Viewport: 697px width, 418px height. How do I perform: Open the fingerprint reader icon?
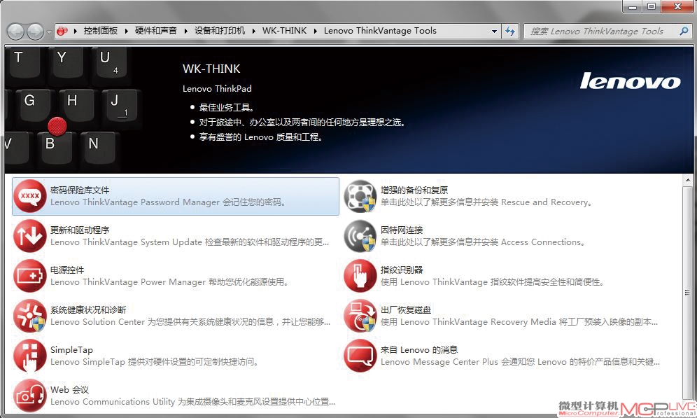click(360, 276)
